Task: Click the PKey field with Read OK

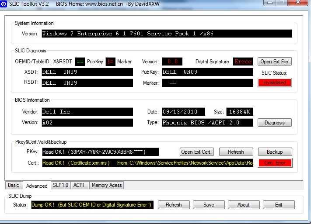Action: click(100, 152)
